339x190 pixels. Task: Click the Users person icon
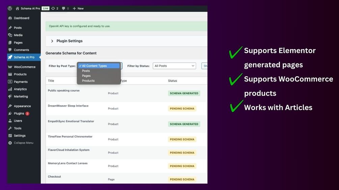10,121
